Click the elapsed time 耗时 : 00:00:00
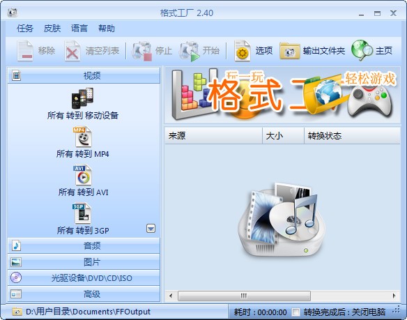The width and height of the screenshot is (407, 320). click(261, 312)
